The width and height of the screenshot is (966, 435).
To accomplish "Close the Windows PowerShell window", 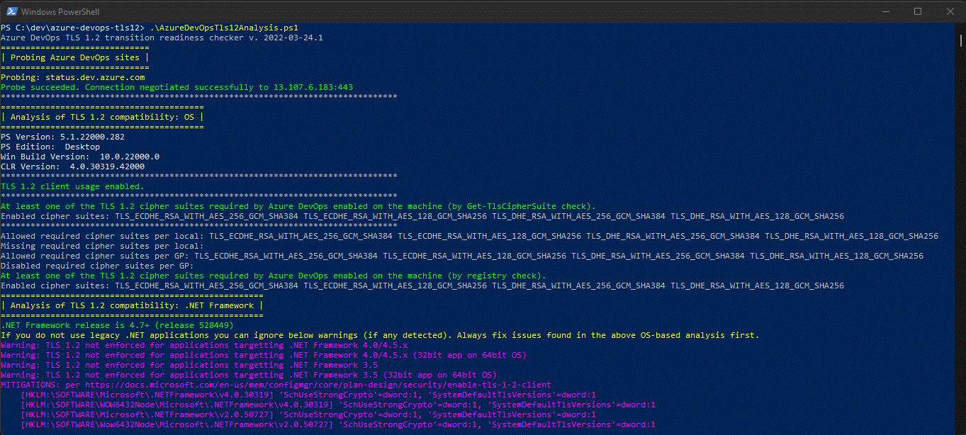I will 950,11.
